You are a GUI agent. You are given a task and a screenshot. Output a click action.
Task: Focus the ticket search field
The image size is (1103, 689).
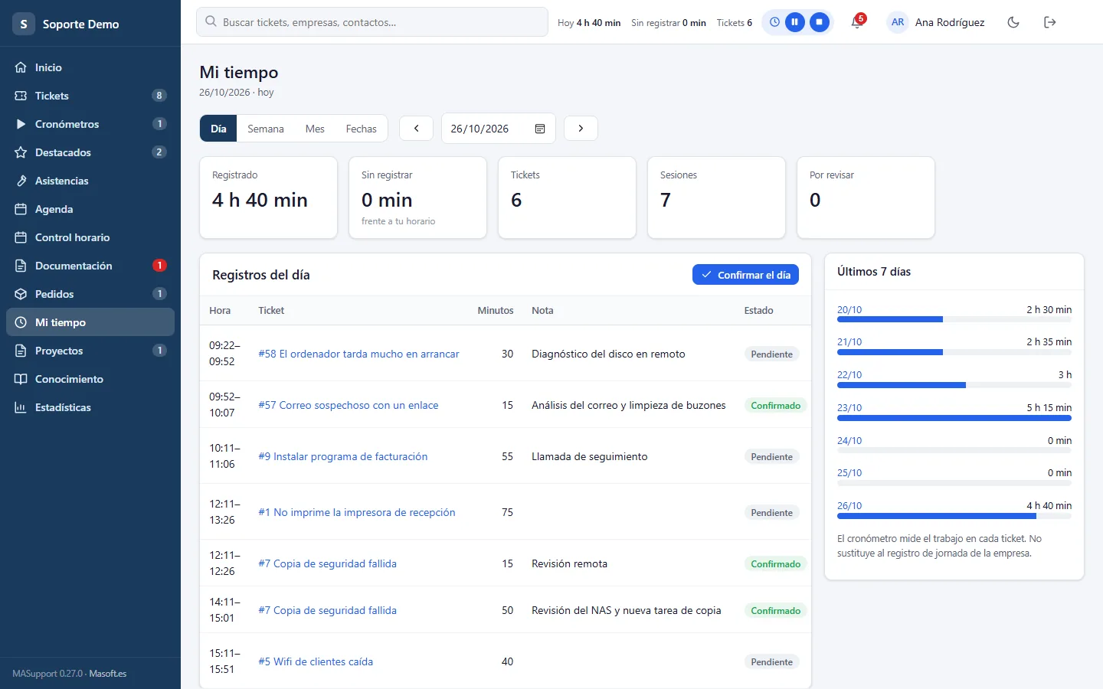pos(372,22)
